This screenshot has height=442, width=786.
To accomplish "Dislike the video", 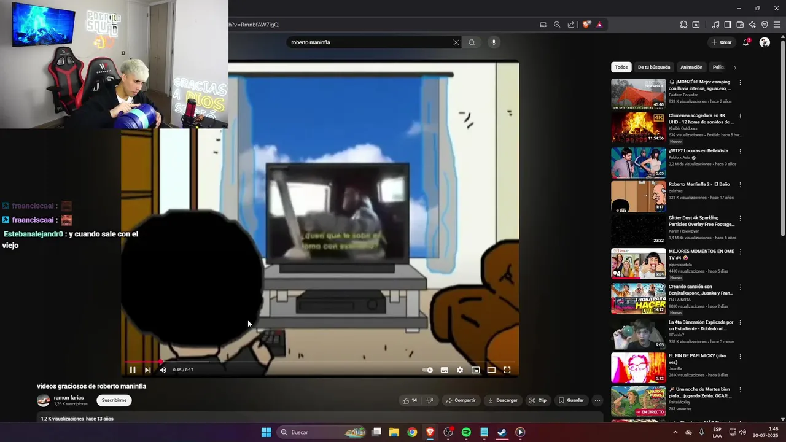I will (430, 400).
